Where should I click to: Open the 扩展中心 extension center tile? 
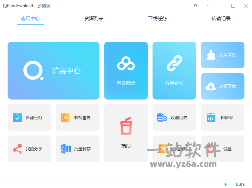pyautogui.click(x=53, y=70)
